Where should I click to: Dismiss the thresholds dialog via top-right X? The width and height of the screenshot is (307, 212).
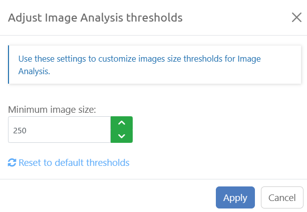coord(296,18)
